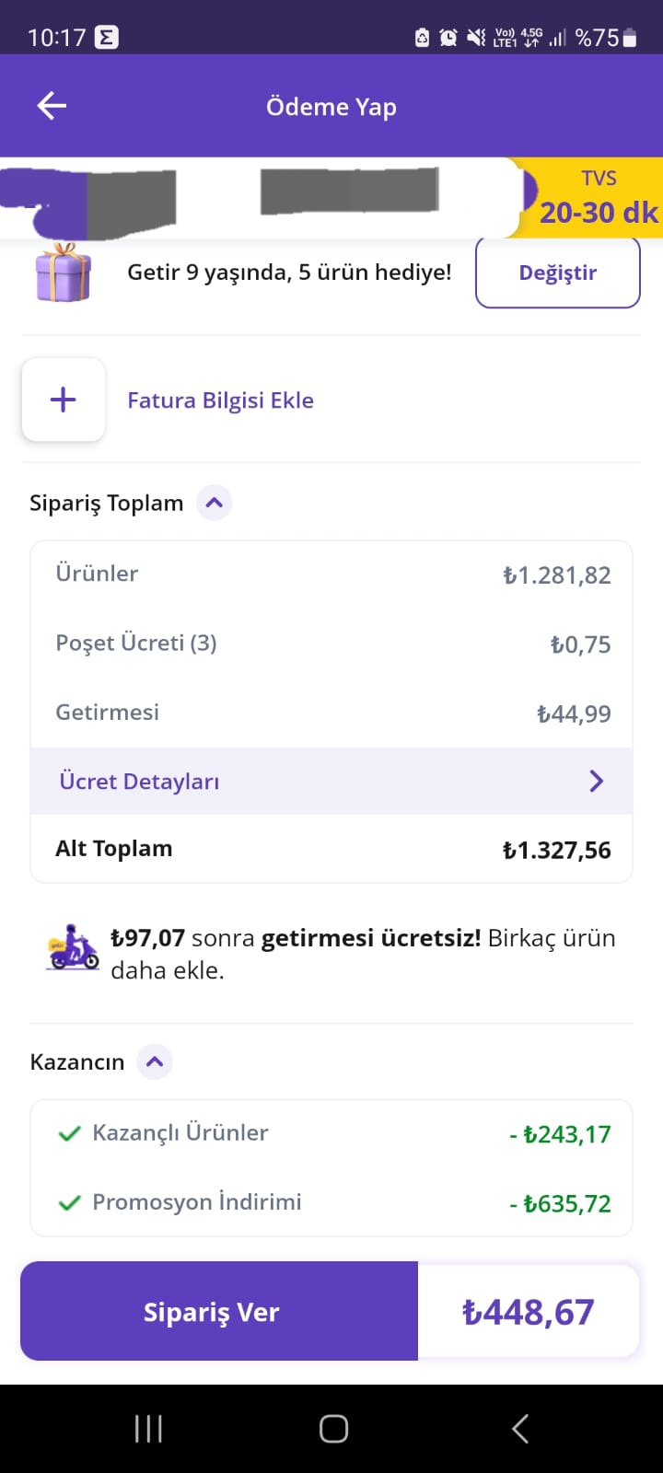Tap the Getir 9 yaşında promo text
The image size is (663, 1473).
point(289,273)
